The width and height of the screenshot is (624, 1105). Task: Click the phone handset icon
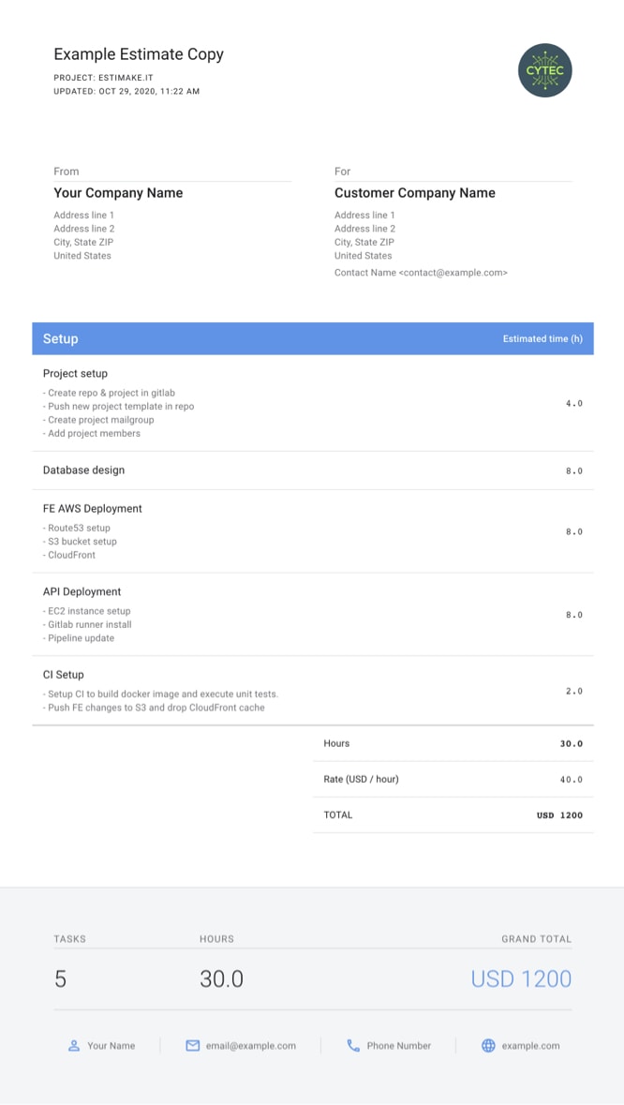point(353,1045)
